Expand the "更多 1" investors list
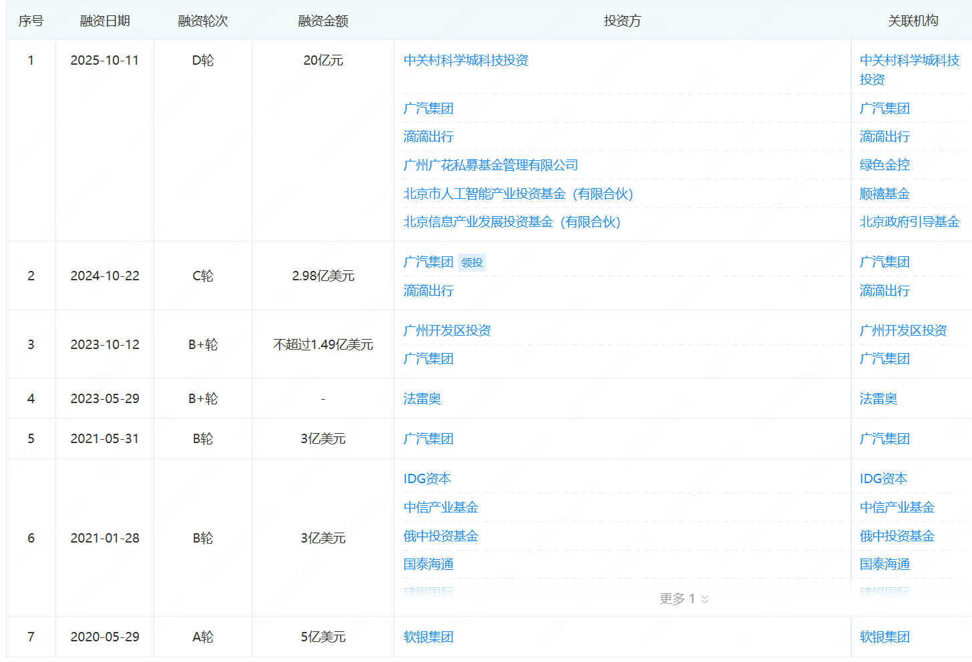Image resolution: width=972 pixels, height=662 pixels. pos(684,599)
